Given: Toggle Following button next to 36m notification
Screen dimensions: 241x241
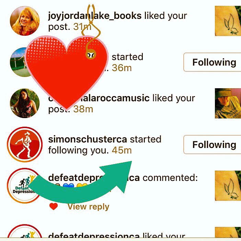Looking at the screenshot, I should (212, 62).
